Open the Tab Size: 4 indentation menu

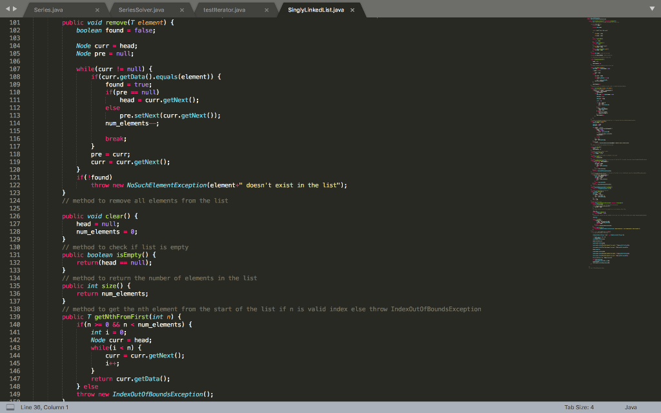point(578,407)
